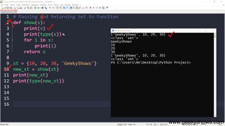Click the Cut scissors icon

tap(25, 8)
